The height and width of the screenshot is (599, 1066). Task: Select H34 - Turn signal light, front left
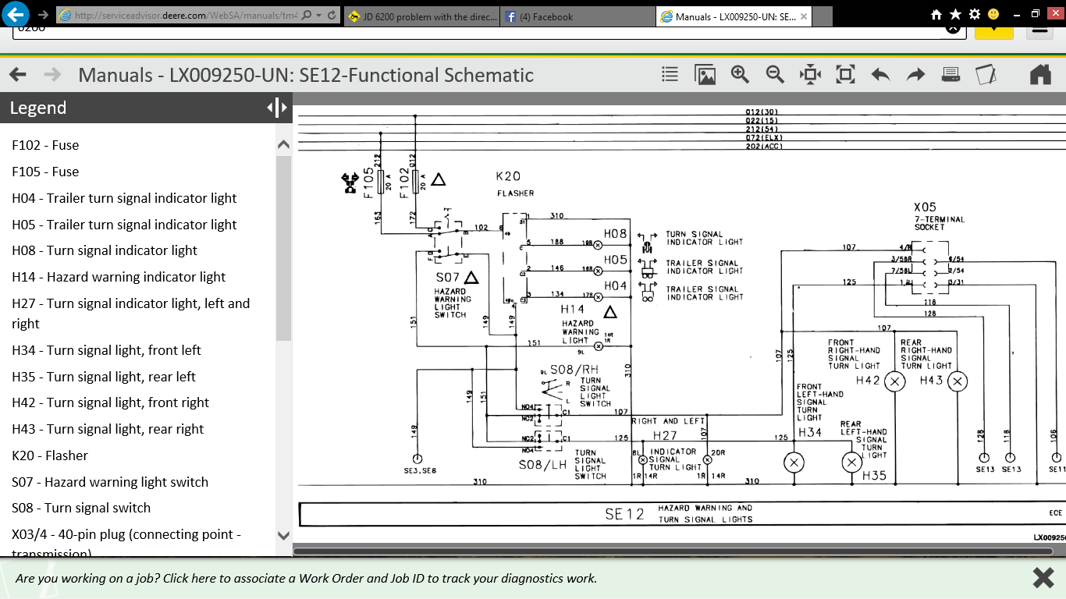[x=106, y=350]
